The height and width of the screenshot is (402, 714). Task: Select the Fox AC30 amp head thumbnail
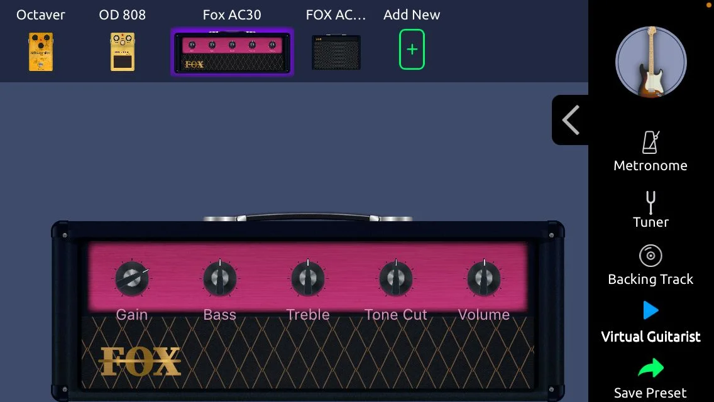click(x=232, y=52)
